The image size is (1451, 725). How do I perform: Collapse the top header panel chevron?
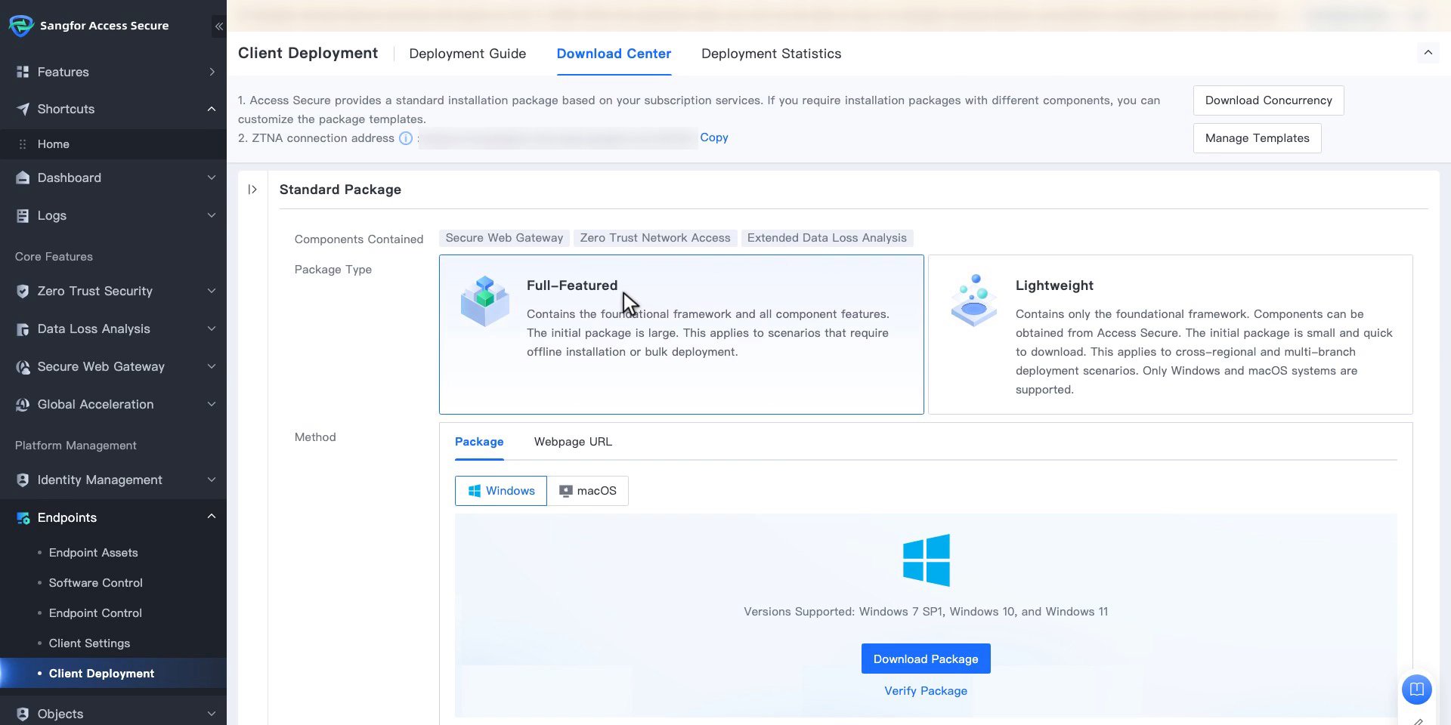coord(1428,53)
